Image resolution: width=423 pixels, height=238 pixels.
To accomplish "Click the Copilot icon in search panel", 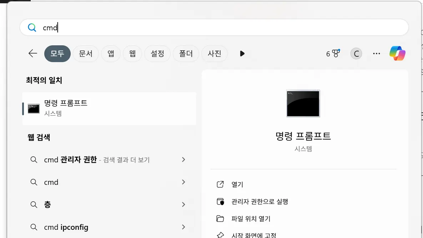I will (397, 54).
